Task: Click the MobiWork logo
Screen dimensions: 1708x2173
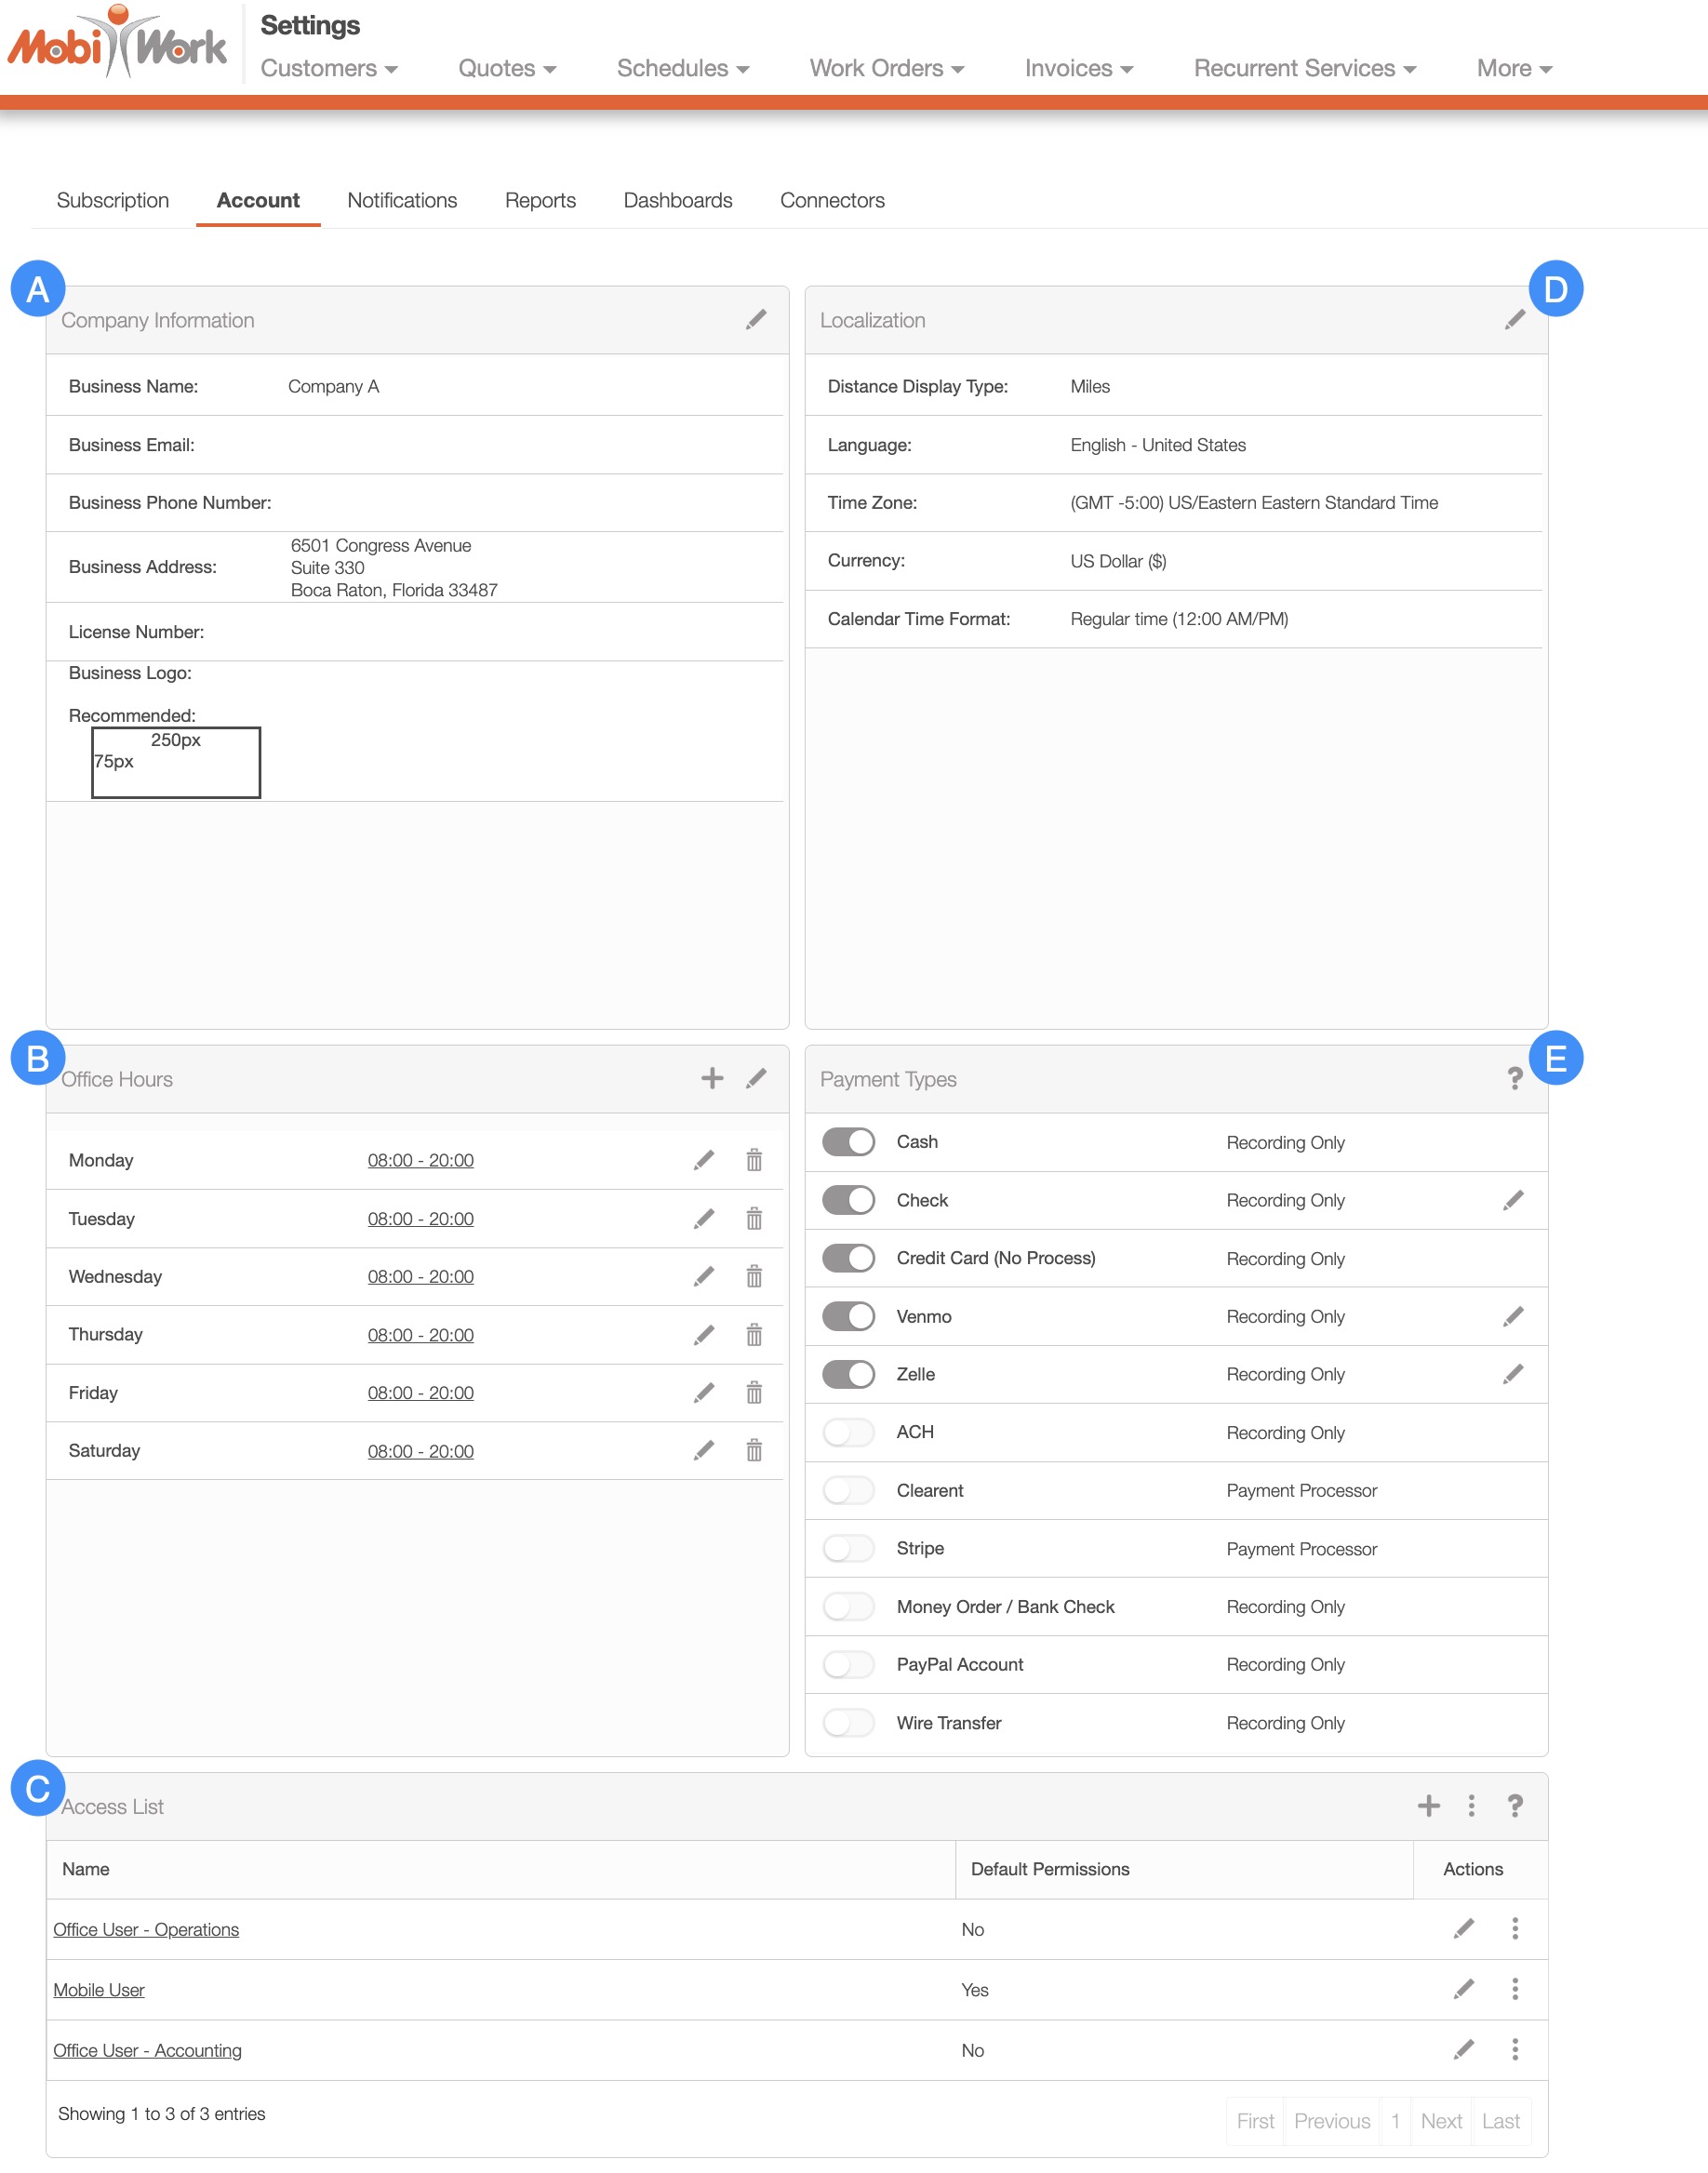Action: point(118,44)
